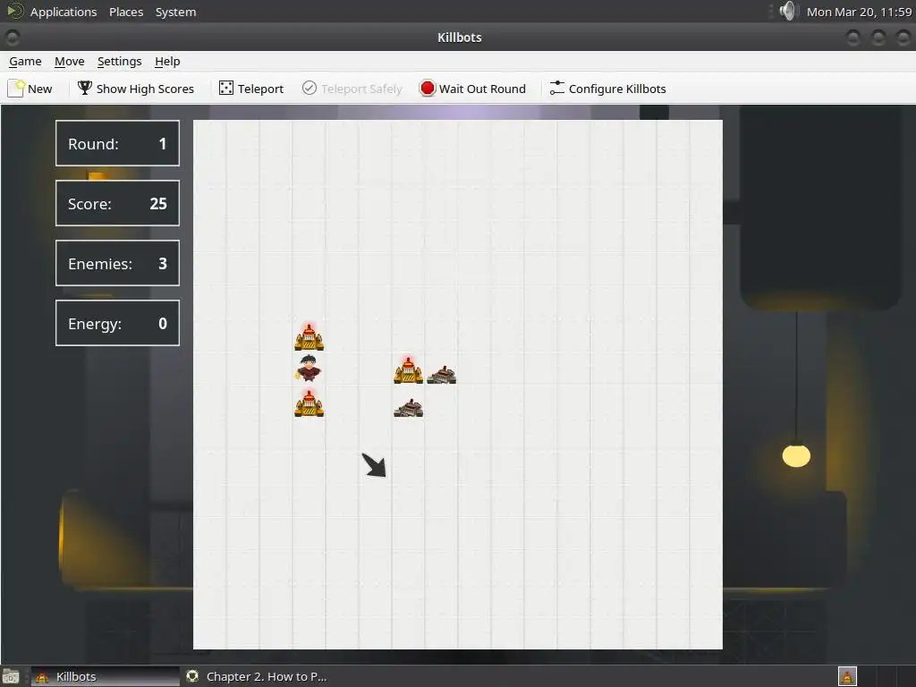Viewport: 916px width, 687px height.
Task: Click the volume speaker icon in top panel
Action: tap(787, 11)
